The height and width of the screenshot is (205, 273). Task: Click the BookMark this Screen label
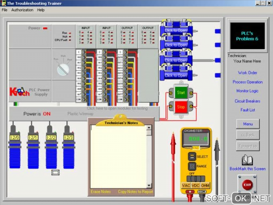point(248,169)
